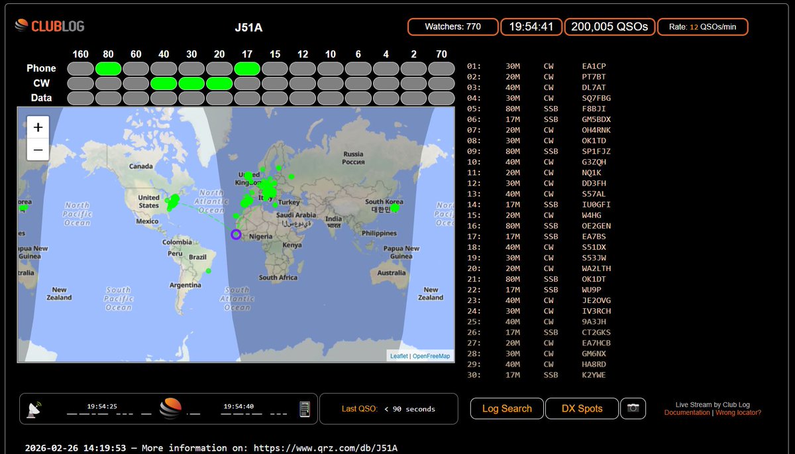
Task: Select log row 06 callsign GM5BDX
Action: 597,119
